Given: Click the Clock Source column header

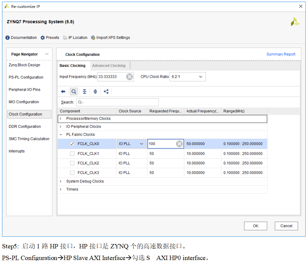Looking at the screenshot, I should tap(132, 111).
